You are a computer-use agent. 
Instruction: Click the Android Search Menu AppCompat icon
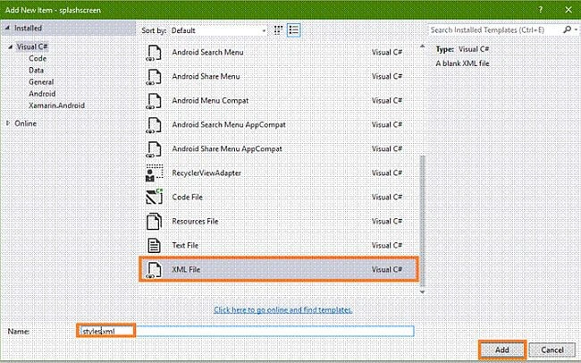[x=154, y=124]
